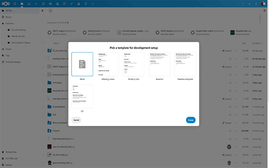Close the template picker with X

(264, 3)
